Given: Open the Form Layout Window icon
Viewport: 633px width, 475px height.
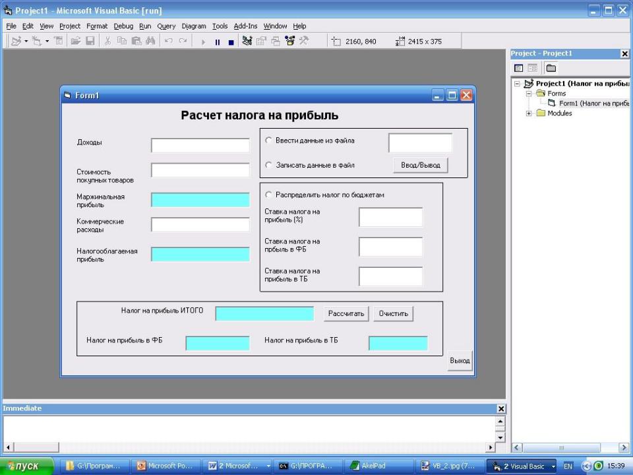Looking at the screenshot, I should (276, 41).
